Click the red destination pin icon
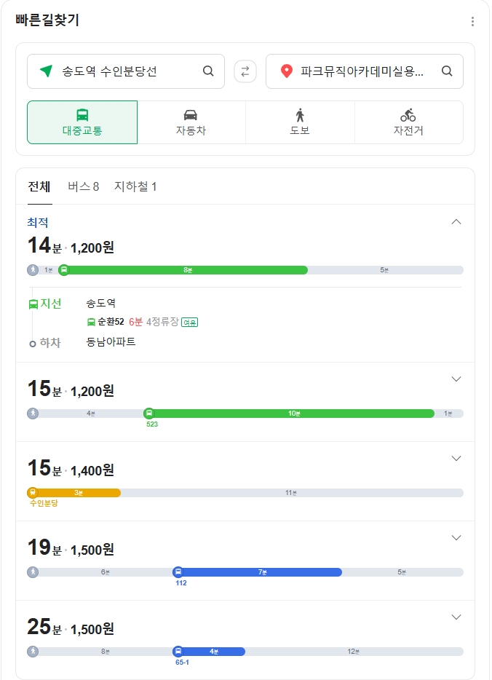Viewport: 492px width, 680px height. [287, 71]
